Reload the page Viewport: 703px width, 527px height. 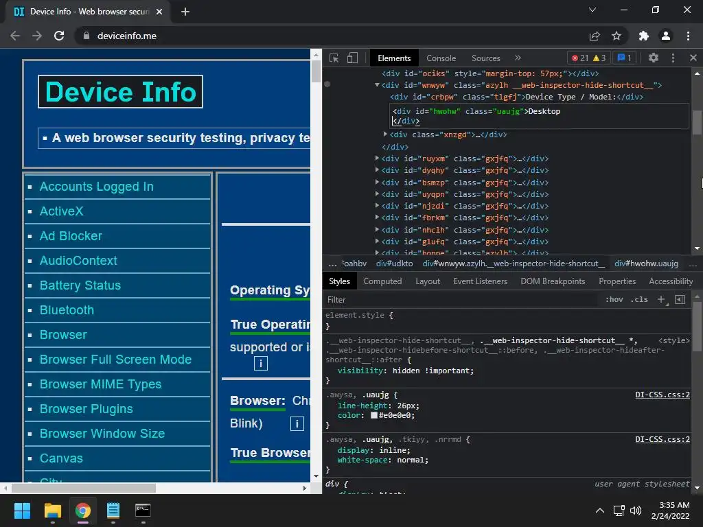tap(59, 36)
